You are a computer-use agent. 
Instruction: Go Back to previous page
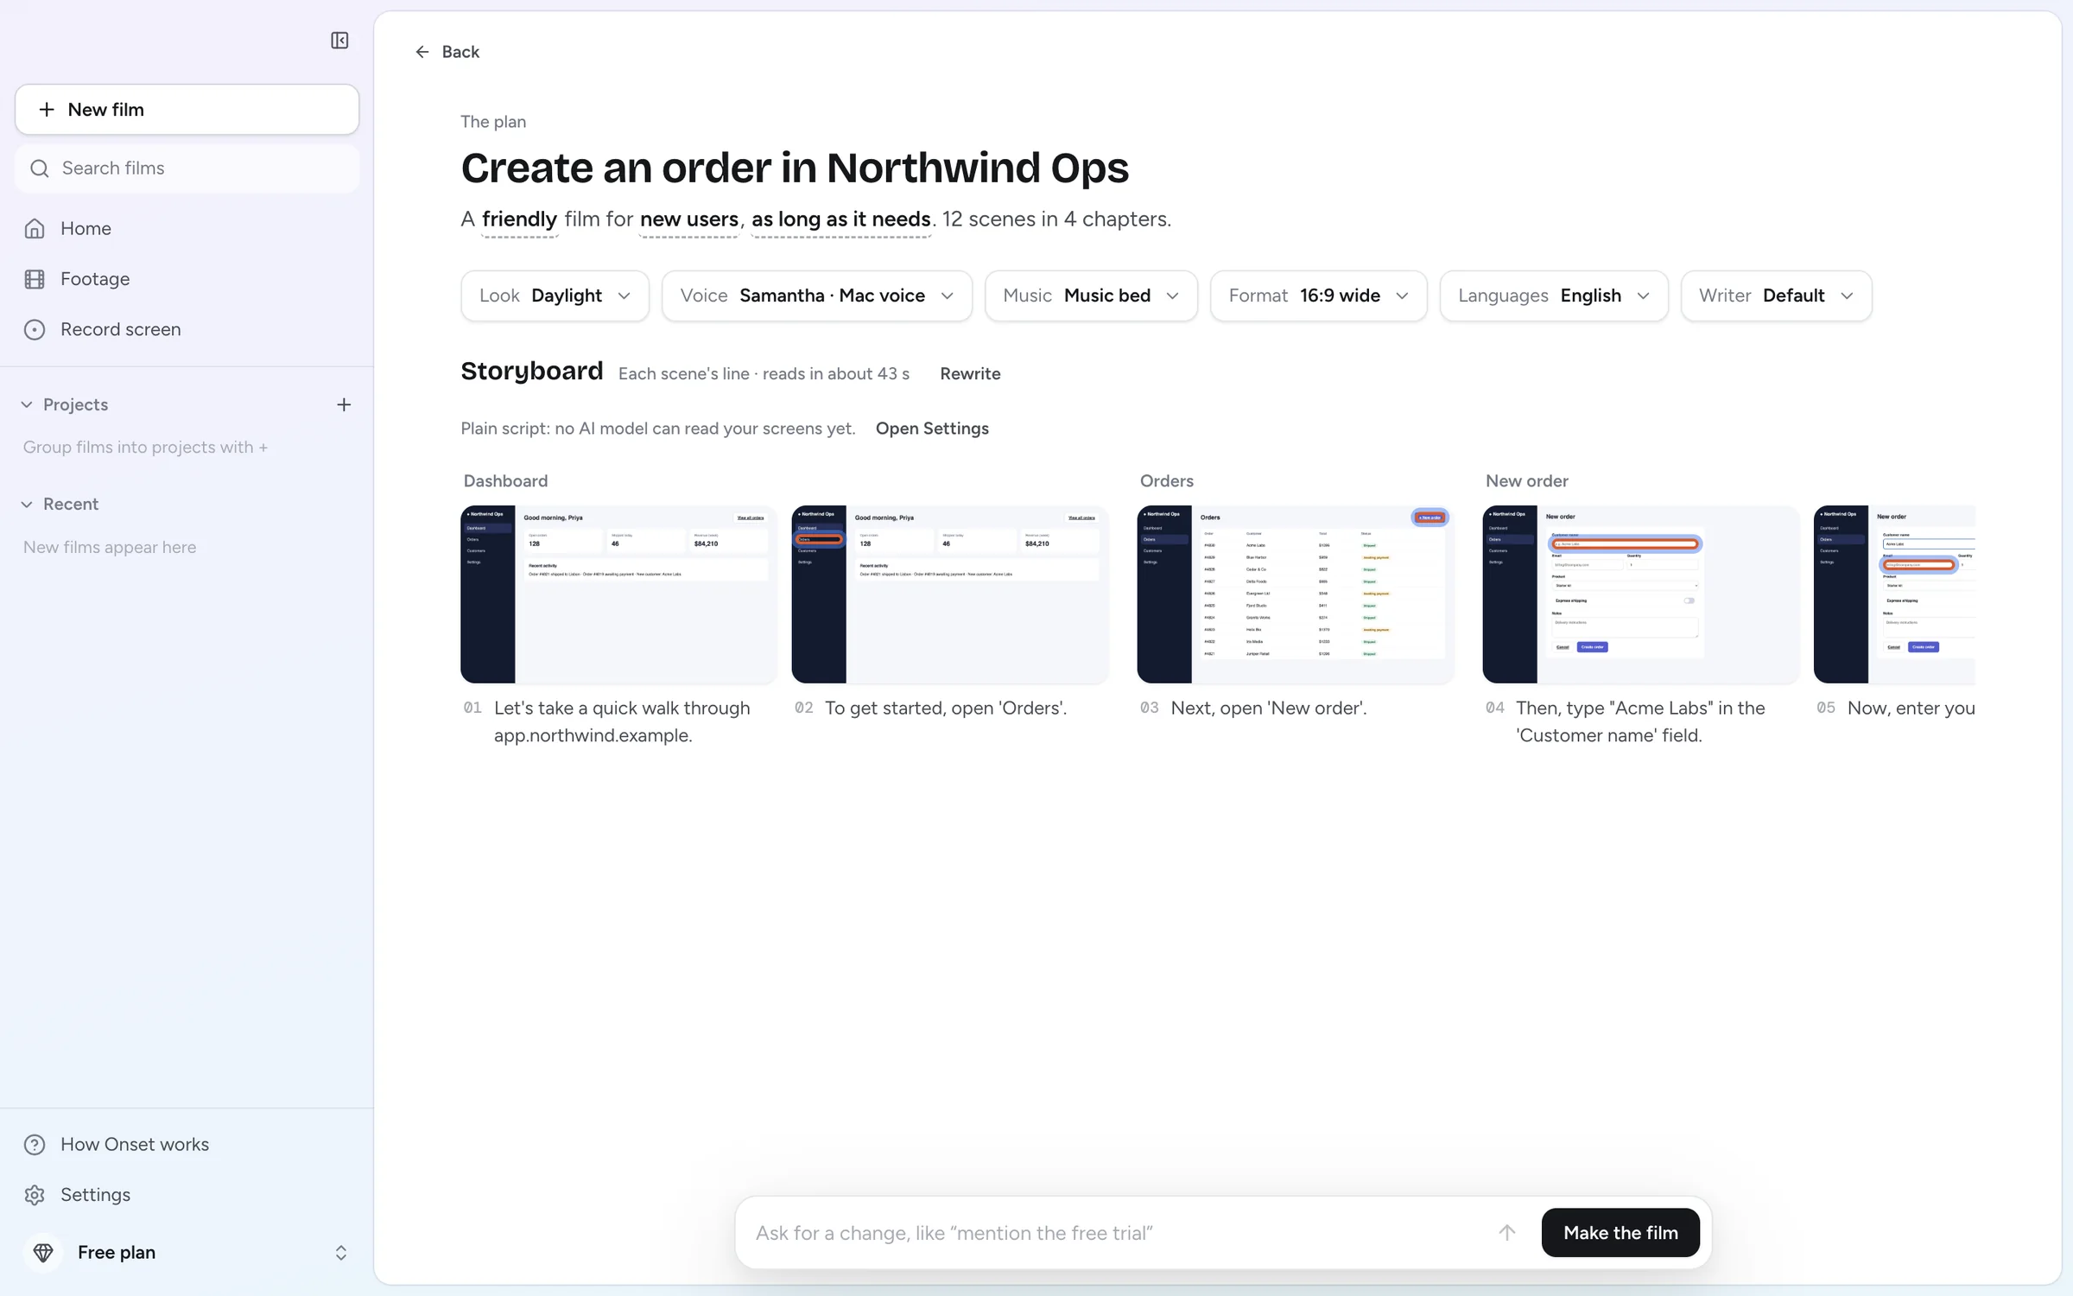pyautogui.click(x=447, y=52)
